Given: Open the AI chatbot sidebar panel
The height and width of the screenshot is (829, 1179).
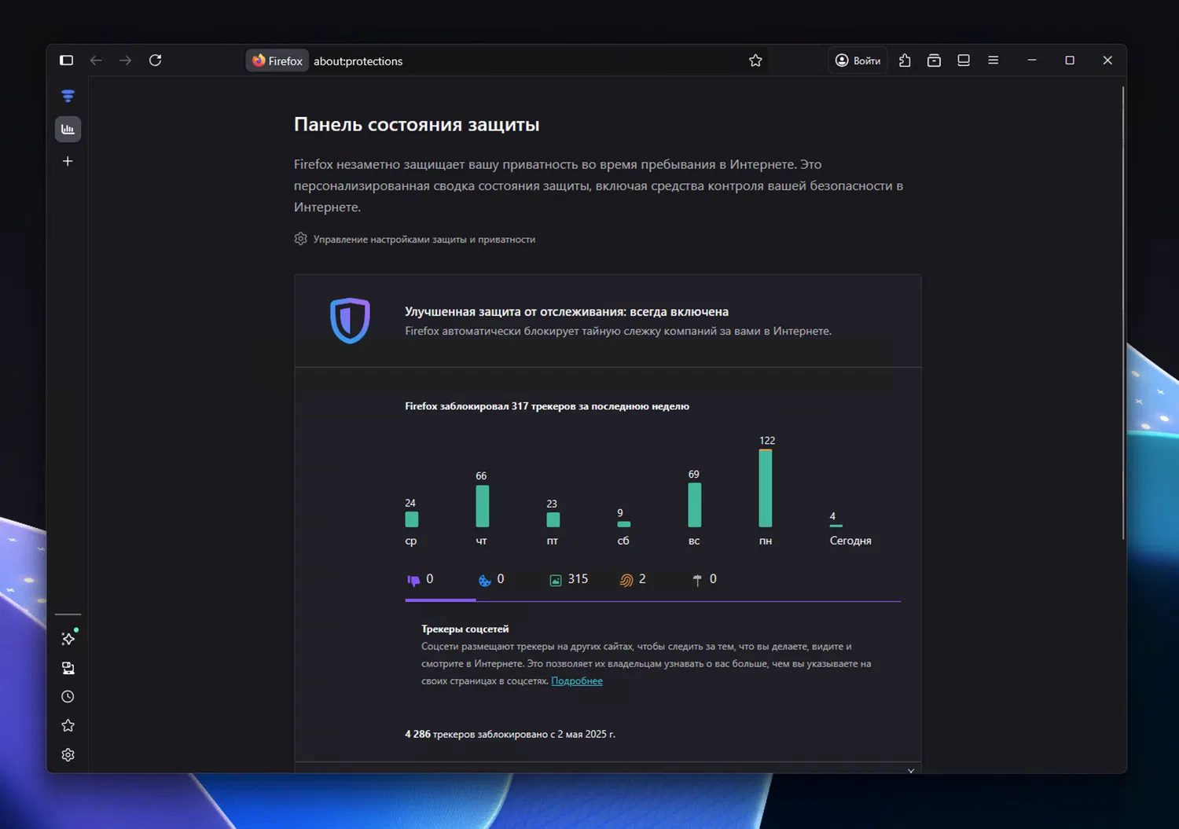Looking at the screenshot, I should (x=68, y=639).
